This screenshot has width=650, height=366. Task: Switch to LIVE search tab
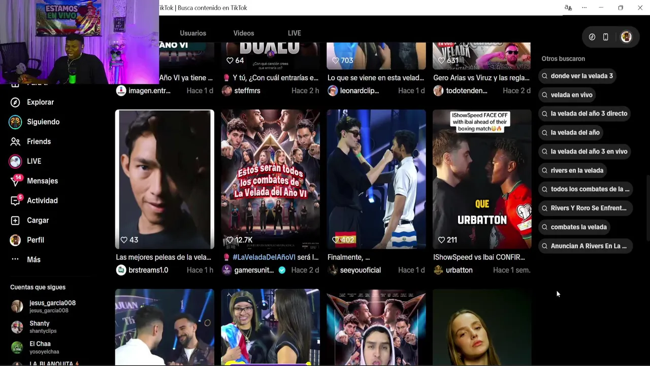click(x=295, y=33)
